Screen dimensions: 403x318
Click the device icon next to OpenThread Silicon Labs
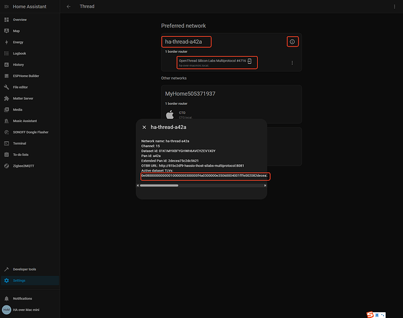click(x=250, y=61)
